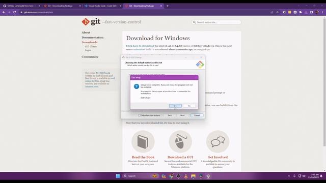Click the 'Click here to download' link
Screen dimensions: 326x183
point(140,46)
